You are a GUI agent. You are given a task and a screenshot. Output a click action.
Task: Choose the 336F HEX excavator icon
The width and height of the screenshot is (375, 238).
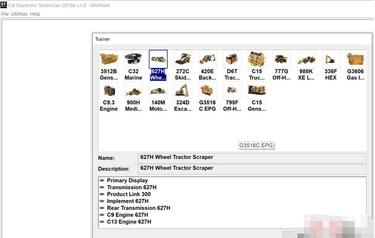[x=331, y=59]
